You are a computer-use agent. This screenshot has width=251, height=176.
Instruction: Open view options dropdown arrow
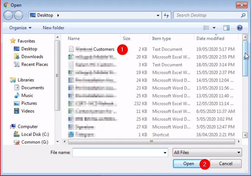click(214, 28)
